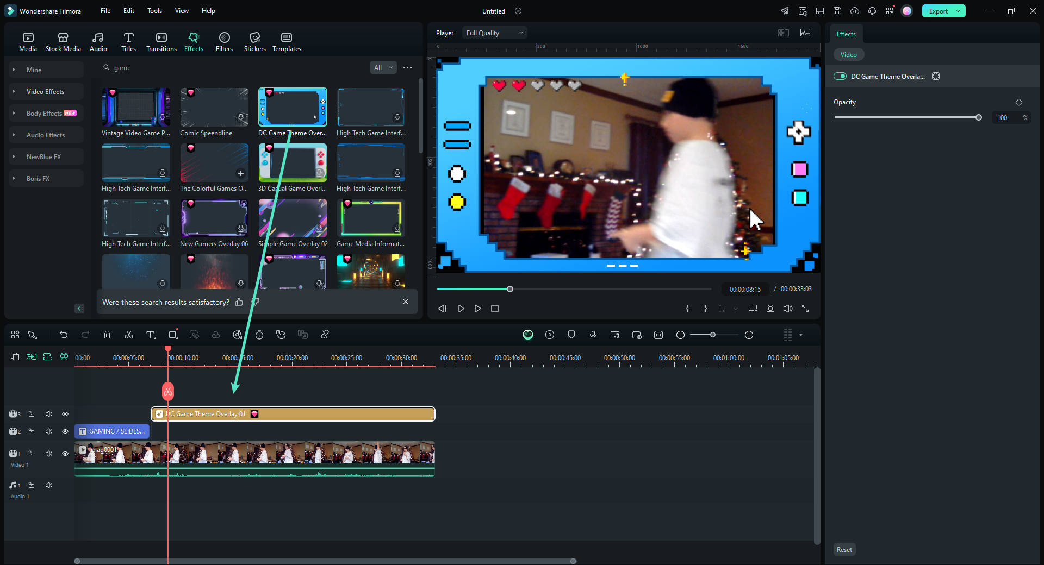Open the Tools menu
The image size is (1044, 565).
point(154,11)
